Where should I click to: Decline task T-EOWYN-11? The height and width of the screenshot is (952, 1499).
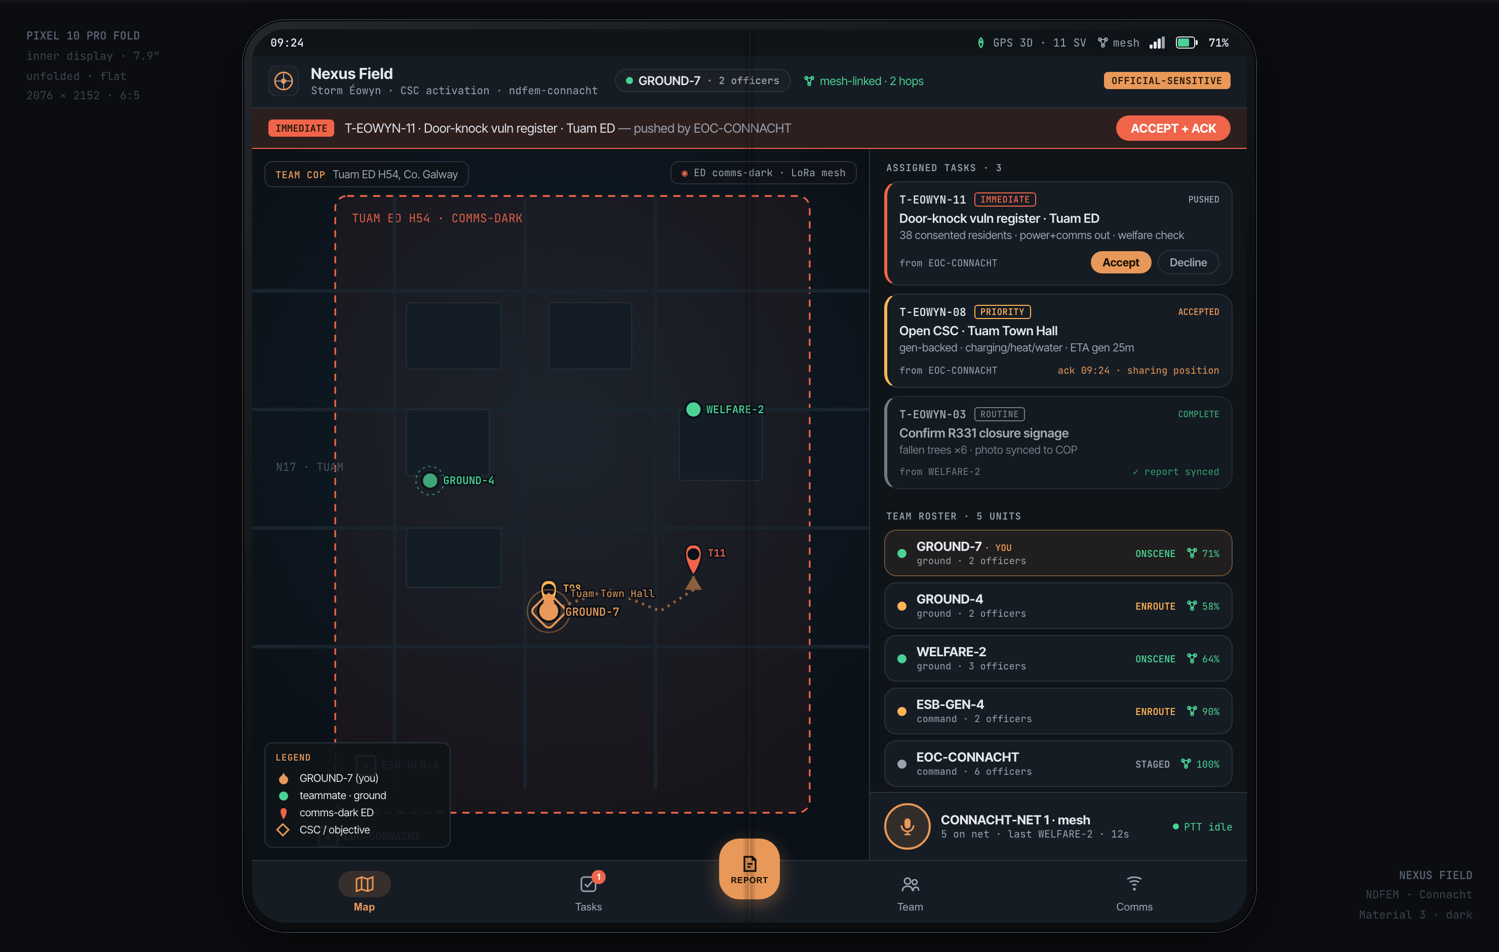click(1188, 263)
